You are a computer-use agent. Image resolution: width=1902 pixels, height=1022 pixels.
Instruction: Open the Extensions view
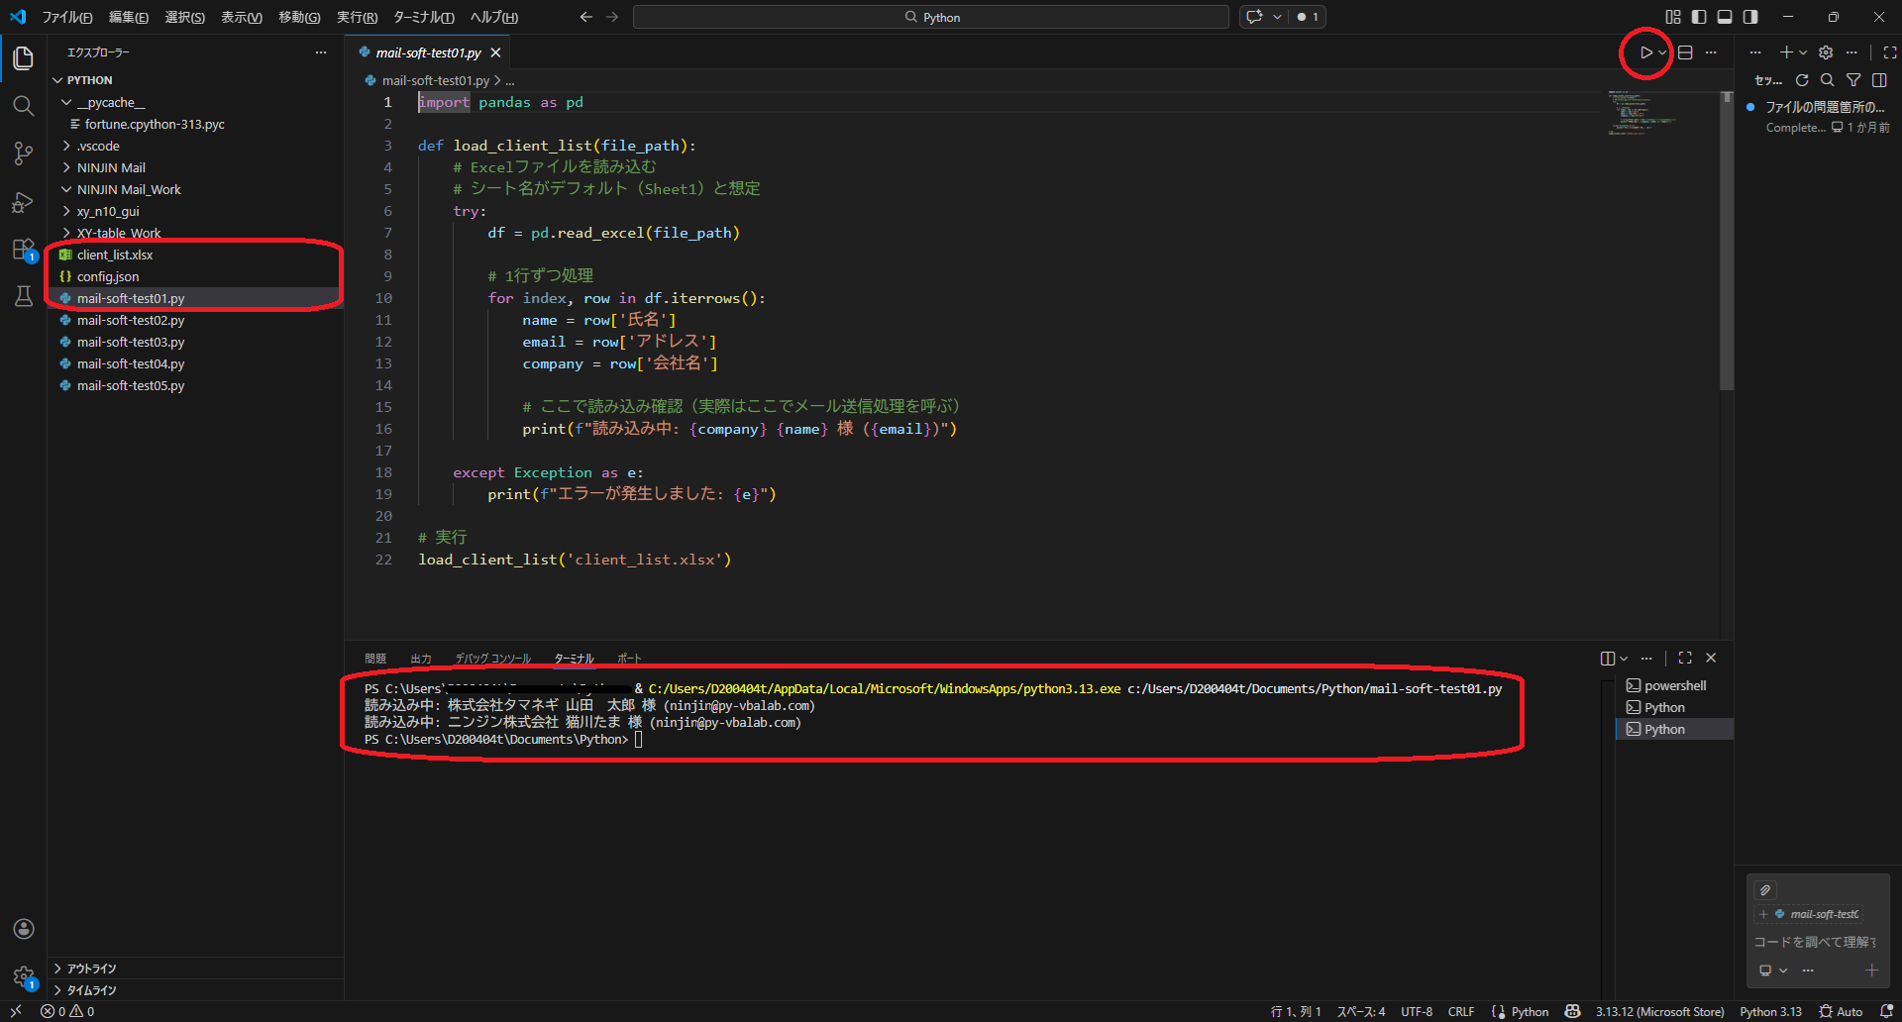coord(23,250)
